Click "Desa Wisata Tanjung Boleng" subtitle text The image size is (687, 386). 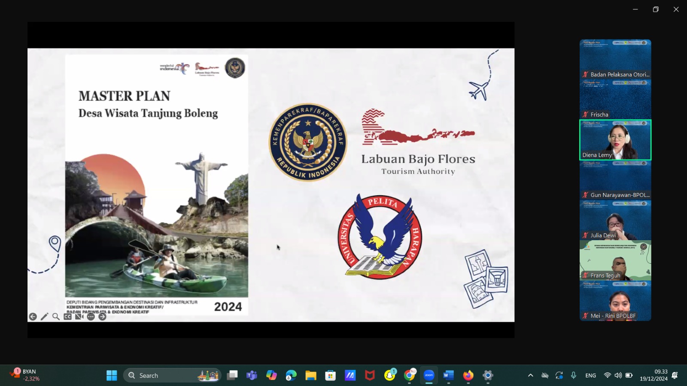pyautogui.click(x=148, y=113)
